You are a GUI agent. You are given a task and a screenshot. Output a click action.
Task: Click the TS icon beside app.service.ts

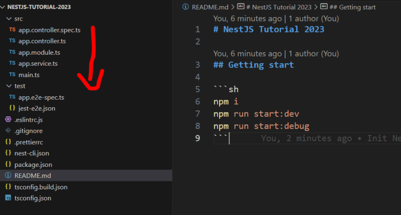(12, 63)
